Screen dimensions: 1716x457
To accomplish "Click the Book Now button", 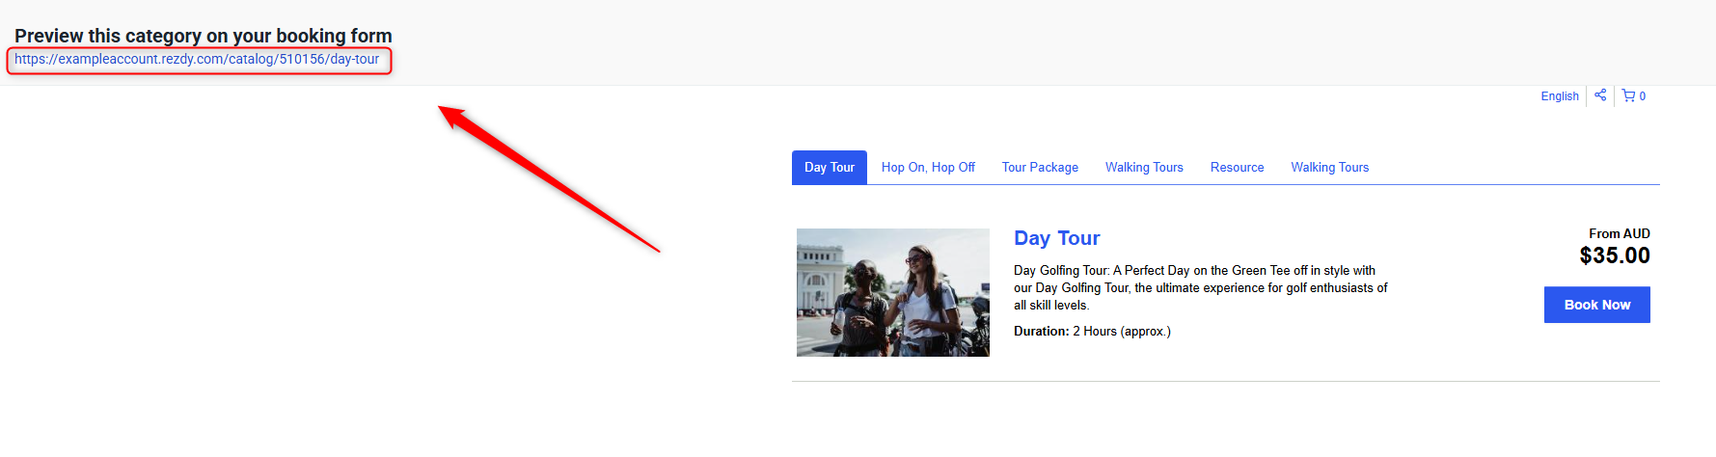I will point(1596,305).
